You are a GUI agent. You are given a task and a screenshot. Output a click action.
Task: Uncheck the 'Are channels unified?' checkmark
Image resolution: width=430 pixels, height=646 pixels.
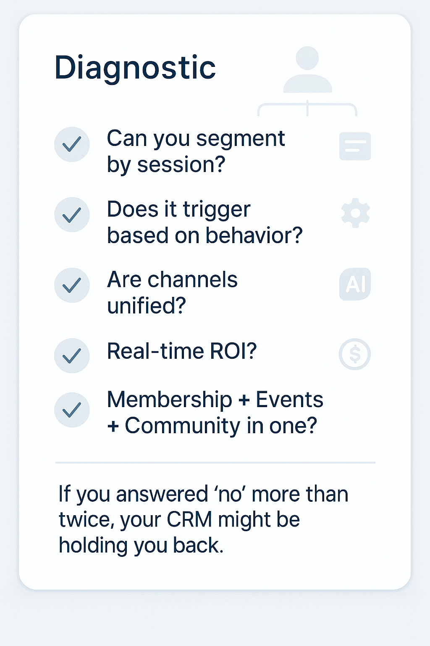pos(72,285)
